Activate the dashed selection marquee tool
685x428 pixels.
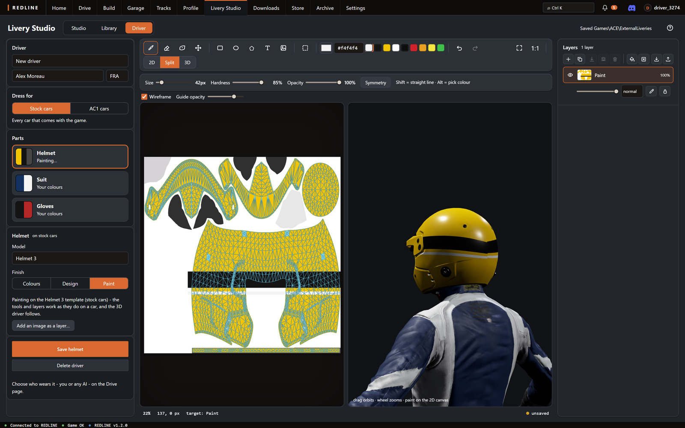tap(305, 48)
